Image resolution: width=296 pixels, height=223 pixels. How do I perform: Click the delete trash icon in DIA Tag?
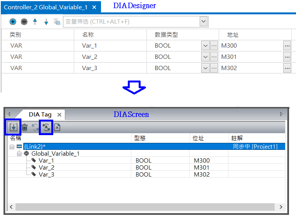[24, 127]
